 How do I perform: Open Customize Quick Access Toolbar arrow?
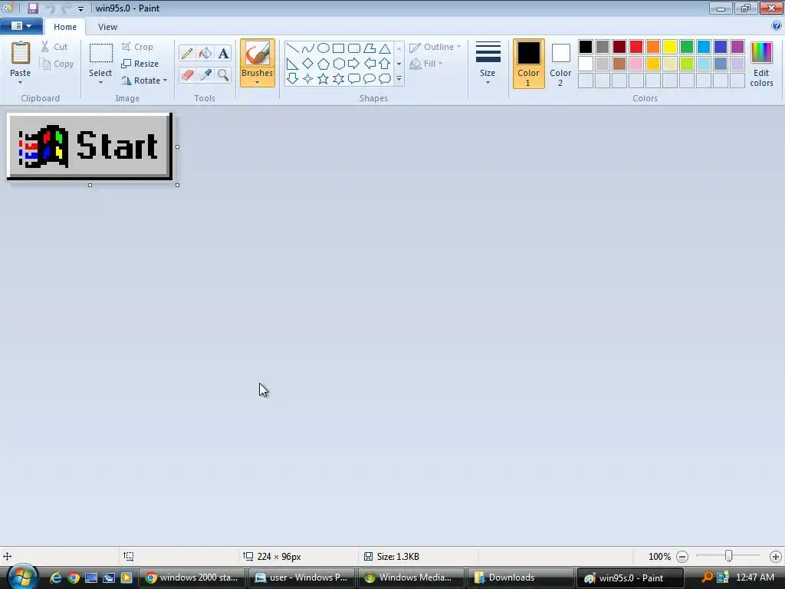point(80,8)
